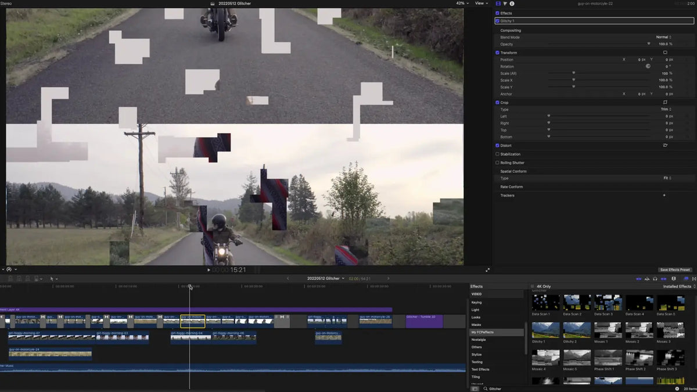Select the Glitcher - Tumble 3D purple clip

424,321
